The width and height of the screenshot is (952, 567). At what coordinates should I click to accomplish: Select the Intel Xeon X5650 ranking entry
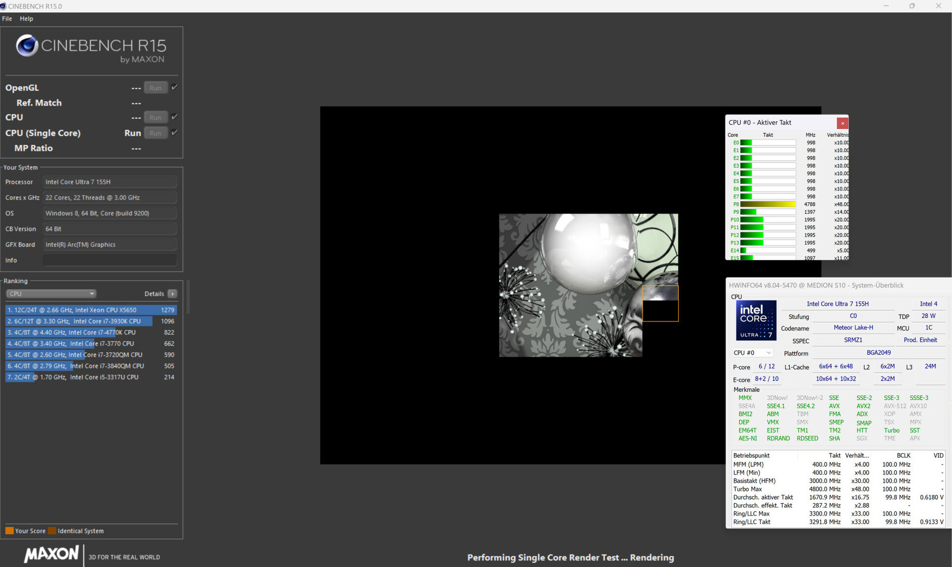coord(90,310)
